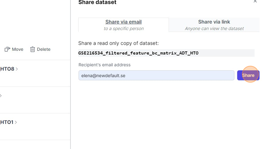The image size is (267, 149).
Task: Expand the chevron next to HTO1
Action: tap(16, 122)
